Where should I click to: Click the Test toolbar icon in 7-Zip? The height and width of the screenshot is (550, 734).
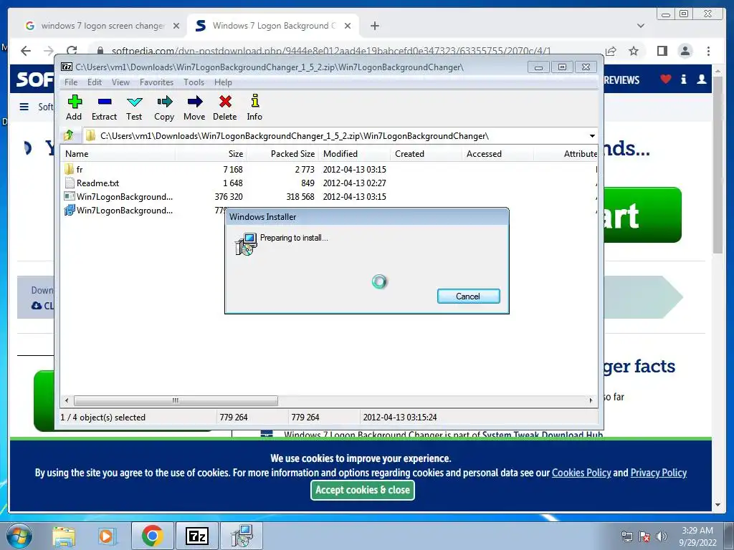pos(134,107)
